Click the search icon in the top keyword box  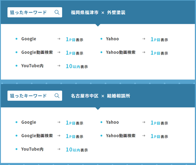coord(57,13)
